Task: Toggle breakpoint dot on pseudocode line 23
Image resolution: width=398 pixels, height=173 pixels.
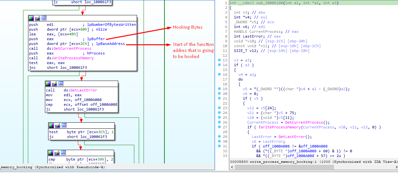Action: 219,108
